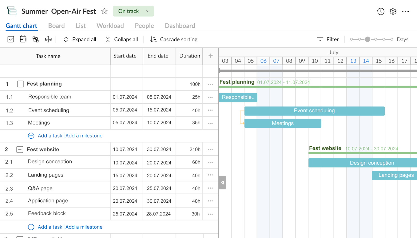Open options for Design conception row
The height and width of the screenshot is (238, 417).
pyautogui.click(x=210, y=163)
